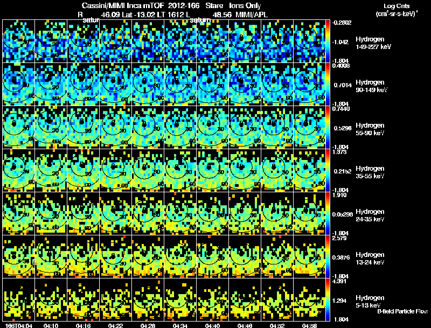Click the Hydrogen 5-13 keV row label

pyautogui.click(x=370, y=302)
